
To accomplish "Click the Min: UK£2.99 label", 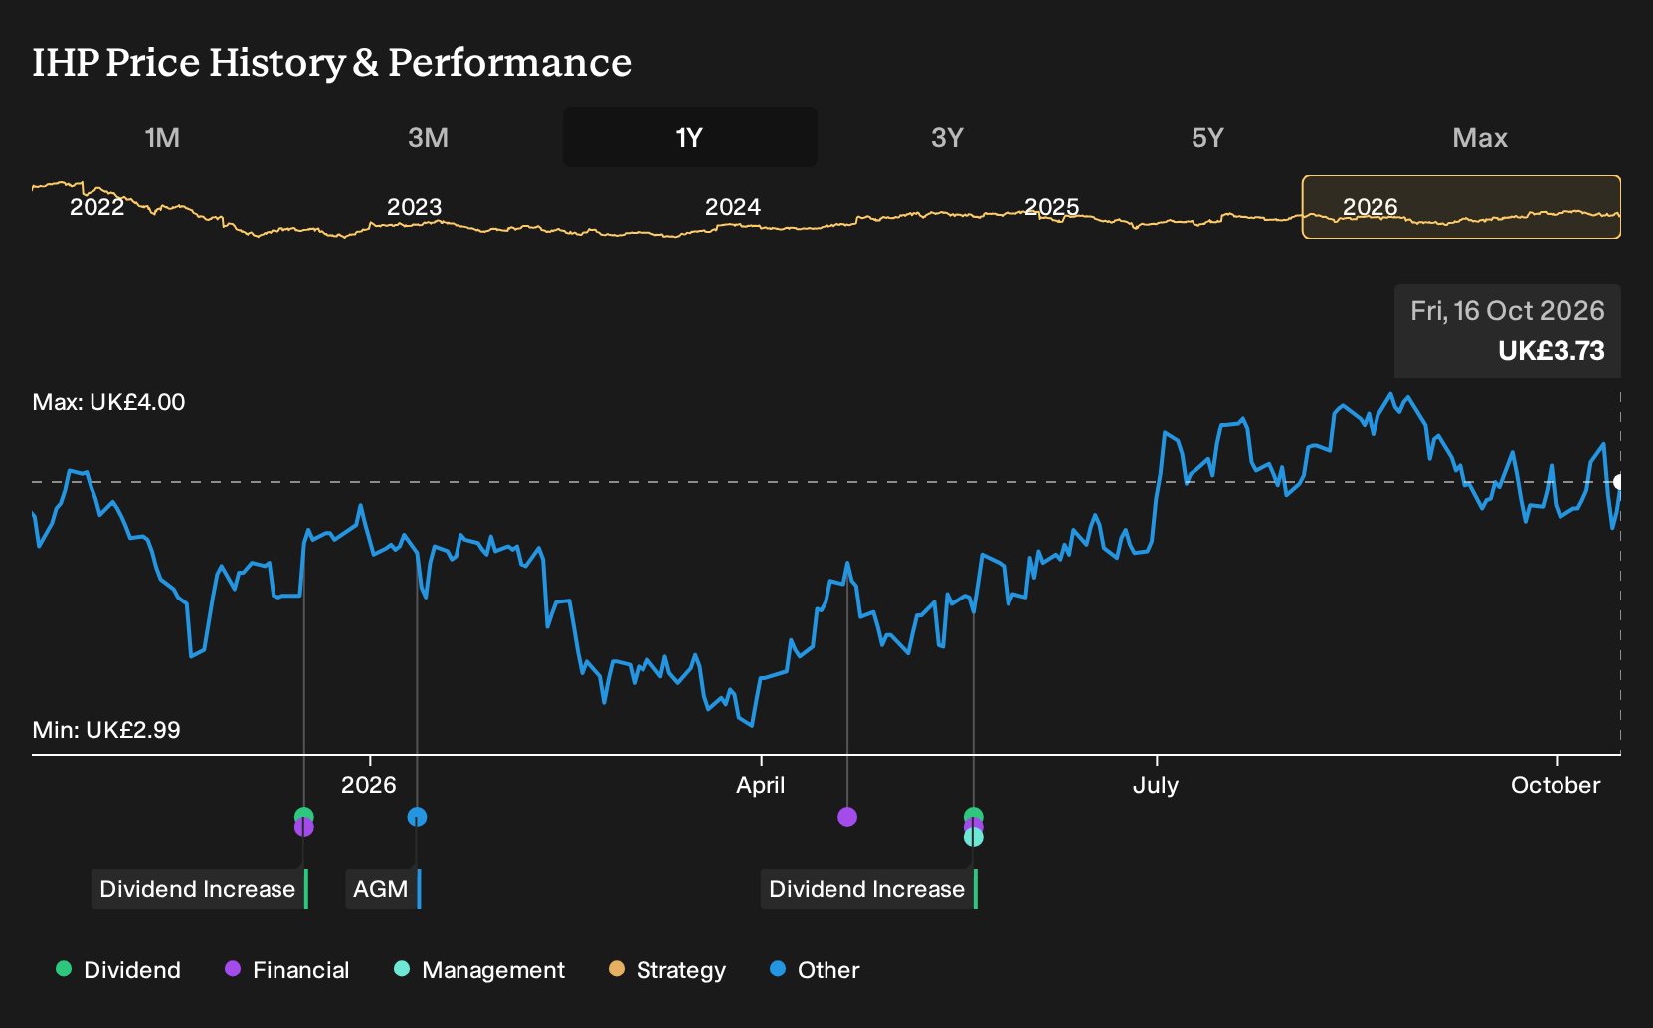I will (x=106, y=730).
